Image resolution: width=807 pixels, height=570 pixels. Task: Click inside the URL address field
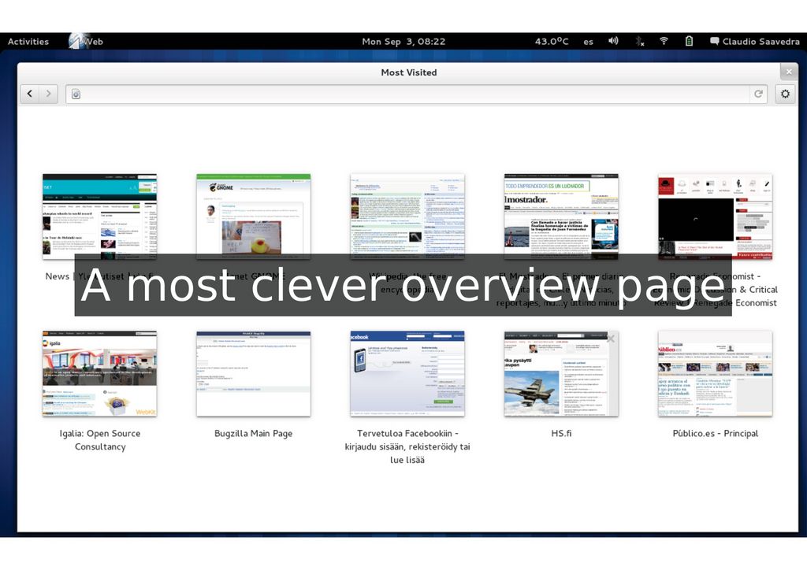pyautogui.click(x=410, y=94)
